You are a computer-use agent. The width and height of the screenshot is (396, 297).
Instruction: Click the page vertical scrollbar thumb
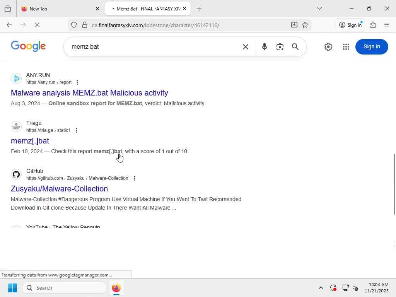[x=394, y=184]
